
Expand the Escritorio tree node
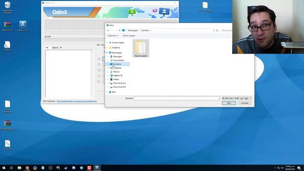point(108,64)
